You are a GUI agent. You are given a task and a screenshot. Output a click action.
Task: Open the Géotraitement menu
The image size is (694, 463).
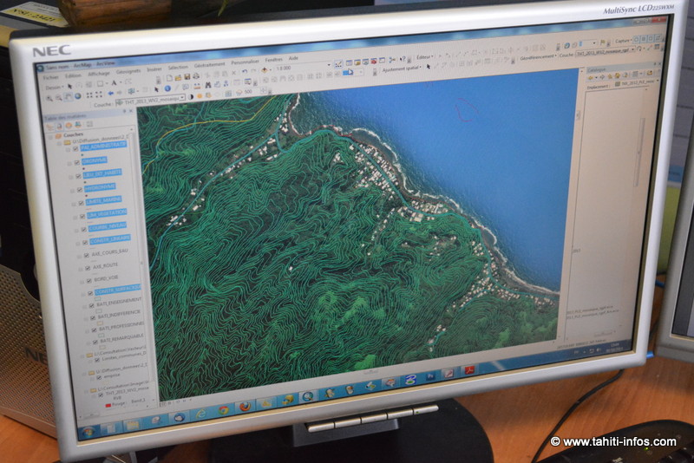pos(208,65)
